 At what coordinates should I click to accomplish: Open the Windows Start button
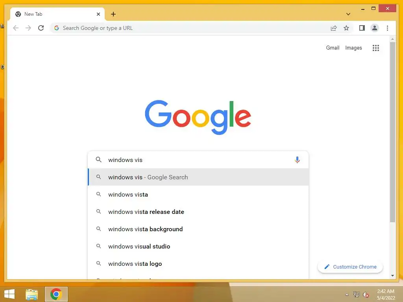(9, 294)
